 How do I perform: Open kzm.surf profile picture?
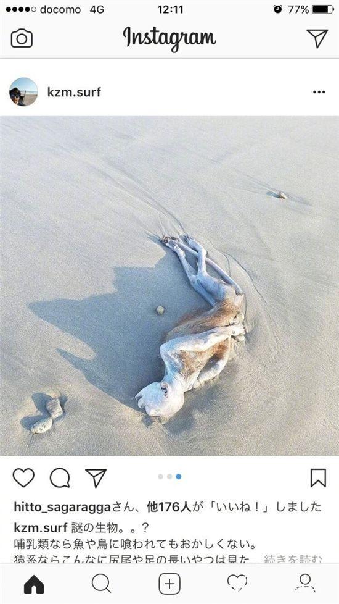point(23,91)
